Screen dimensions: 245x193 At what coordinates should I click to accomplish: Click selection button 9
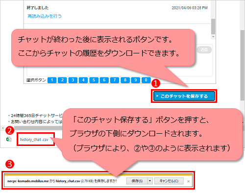[136, 80]
